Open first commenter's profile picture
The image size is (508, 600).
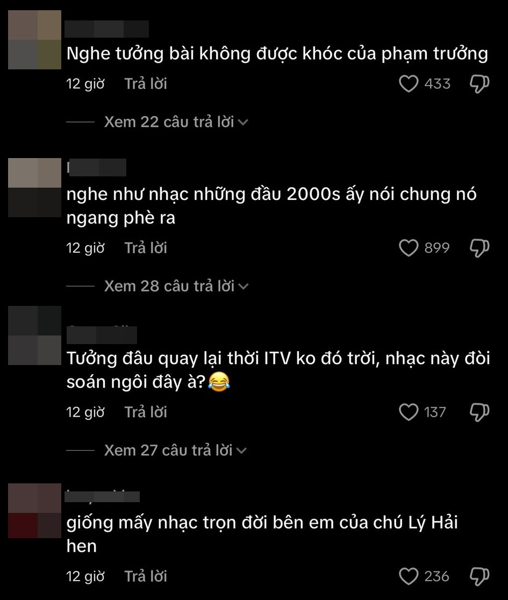34,40
